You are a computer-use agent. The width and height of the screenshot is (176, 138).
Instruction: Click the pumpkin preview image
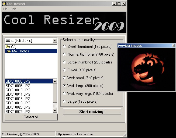click(146, 69)
